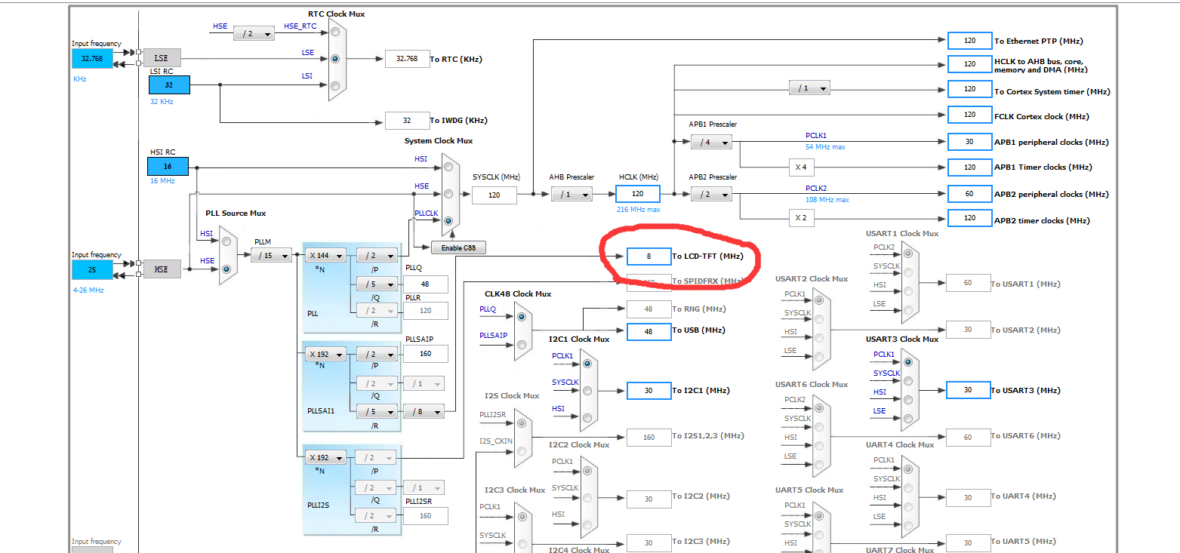Open the APB1 Prescaler /4 dropdown

(711, 142)
